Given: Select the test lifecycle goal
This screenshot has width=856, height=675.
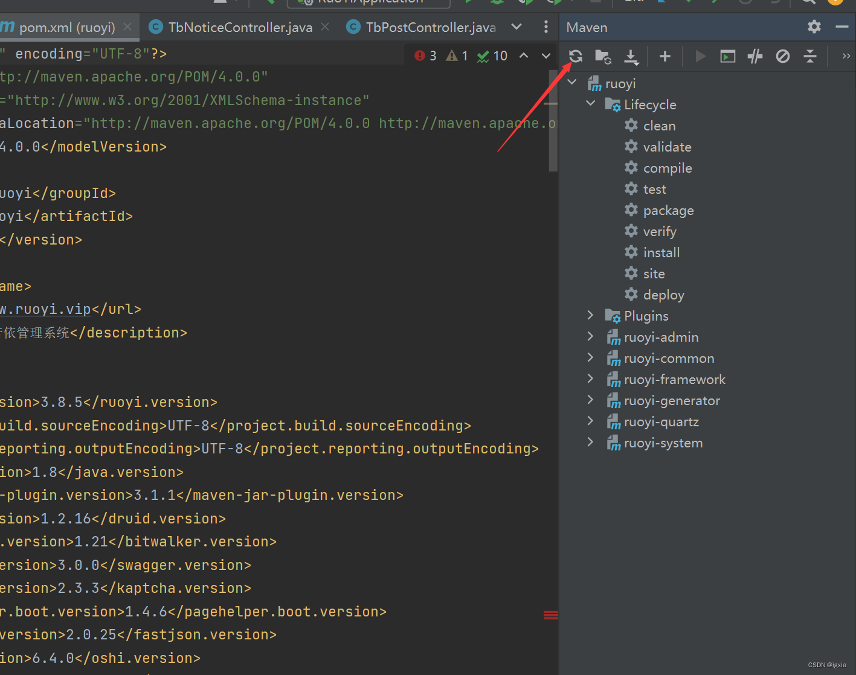Looking at the screenshot, I should click(x=654, y=189).
